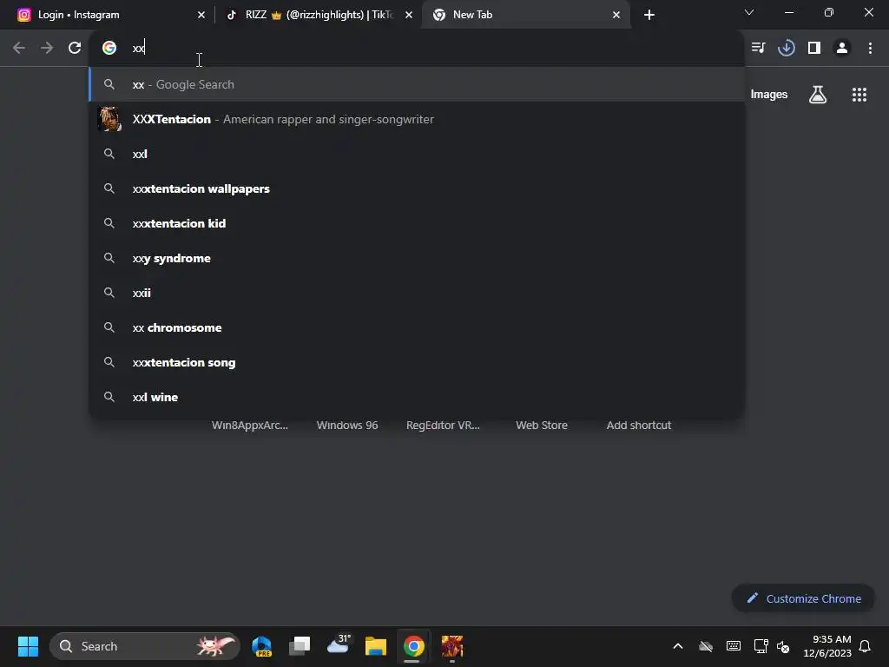
Task: Switch to the RIZZ TikTok tab
Action: pyautogui.click(x=319, y=15)
